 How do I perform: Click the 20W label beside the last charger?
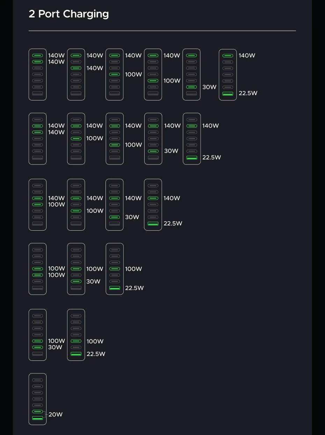pos(56,415)
